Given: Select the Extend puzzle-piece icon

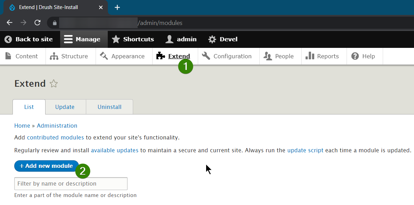Looking at the screenshot, I should pos(161,56).
